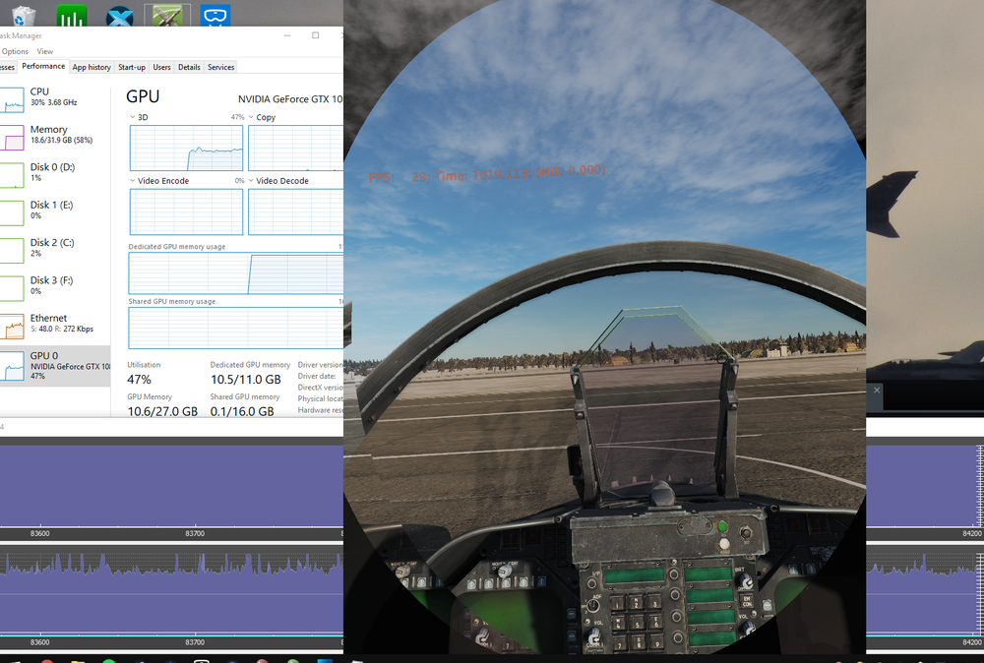Open the blue X desktop icon
Viewport: 984px width, 663px height.
coord(119,16)
